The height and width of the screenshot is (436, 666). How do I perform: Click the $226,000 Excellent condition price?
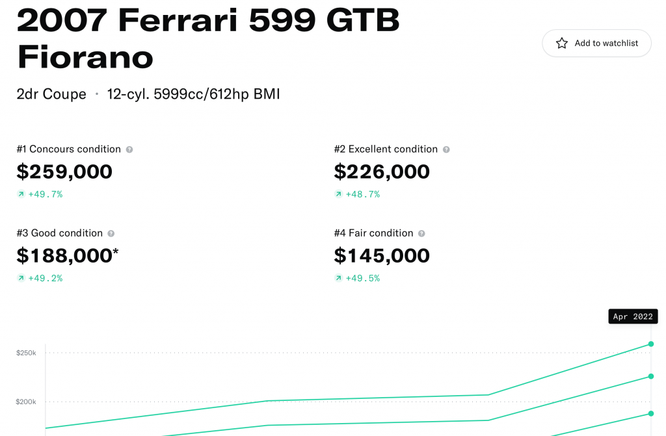(x=382, y=172)
